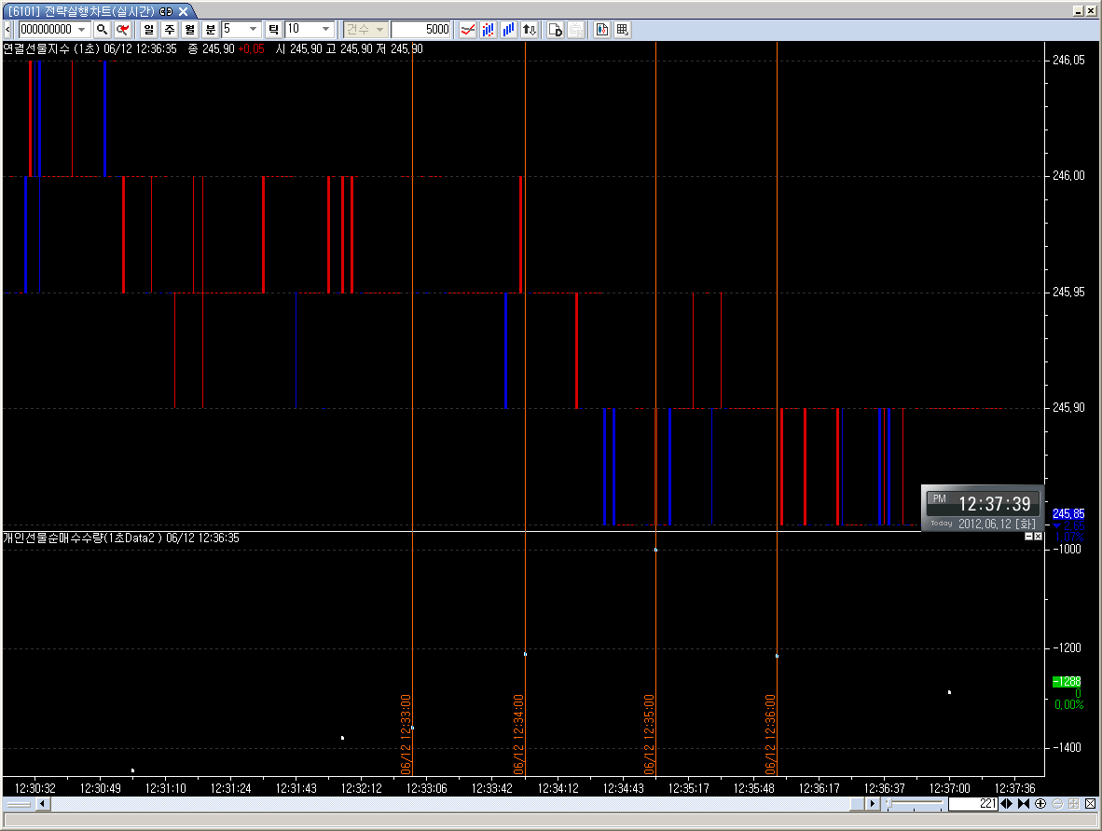Click the red line chart toolbar icon

[x=468, y=29]
